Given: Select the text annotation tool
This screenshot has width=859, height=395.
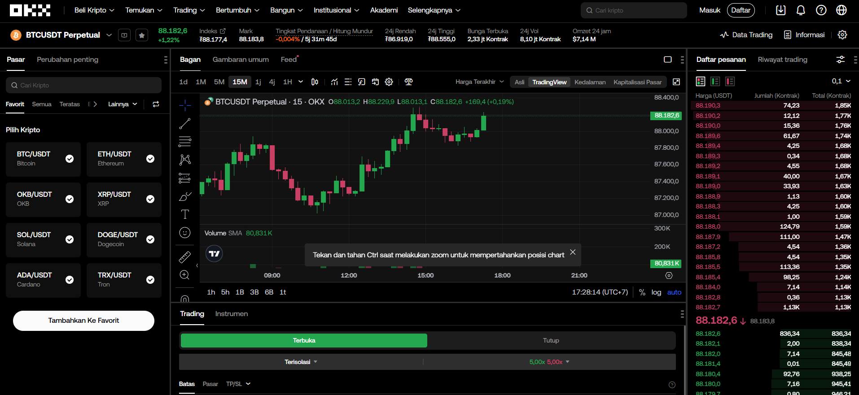Looking at the screenshot, I should 185,214.
